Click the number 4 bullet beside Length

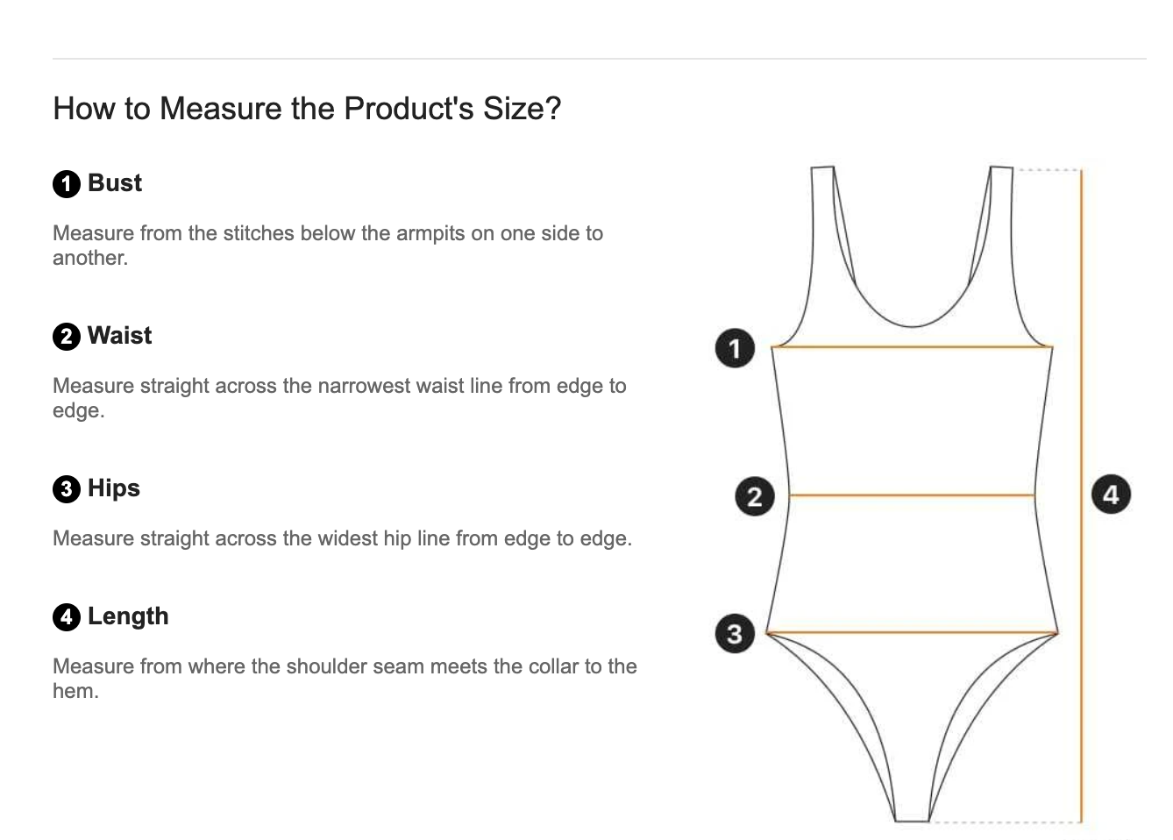(x=66, y=617)
